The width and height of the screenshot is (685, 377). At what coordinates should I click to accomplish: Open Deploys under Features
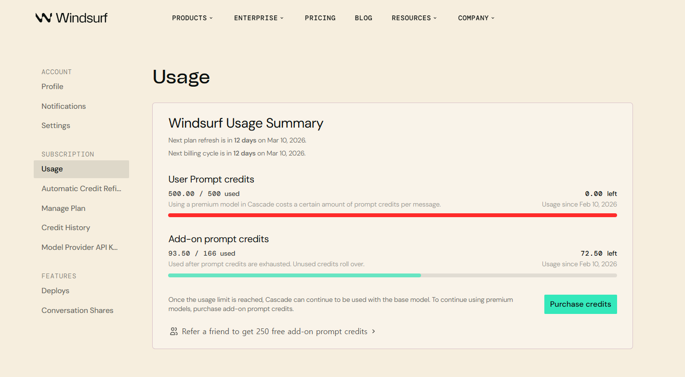(x=55, y=291)
